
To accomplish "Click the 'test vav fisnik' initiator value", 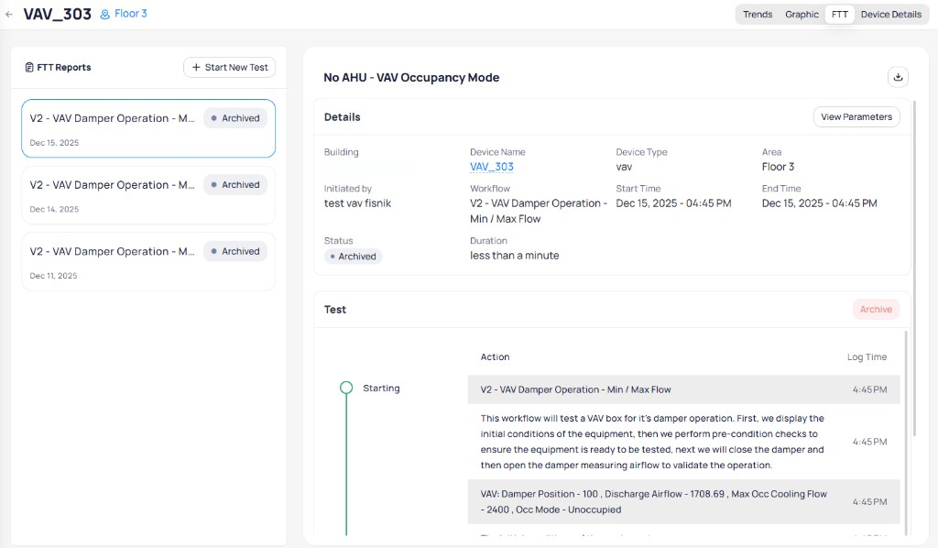I will pyautogui.click(x=357, y=203).
